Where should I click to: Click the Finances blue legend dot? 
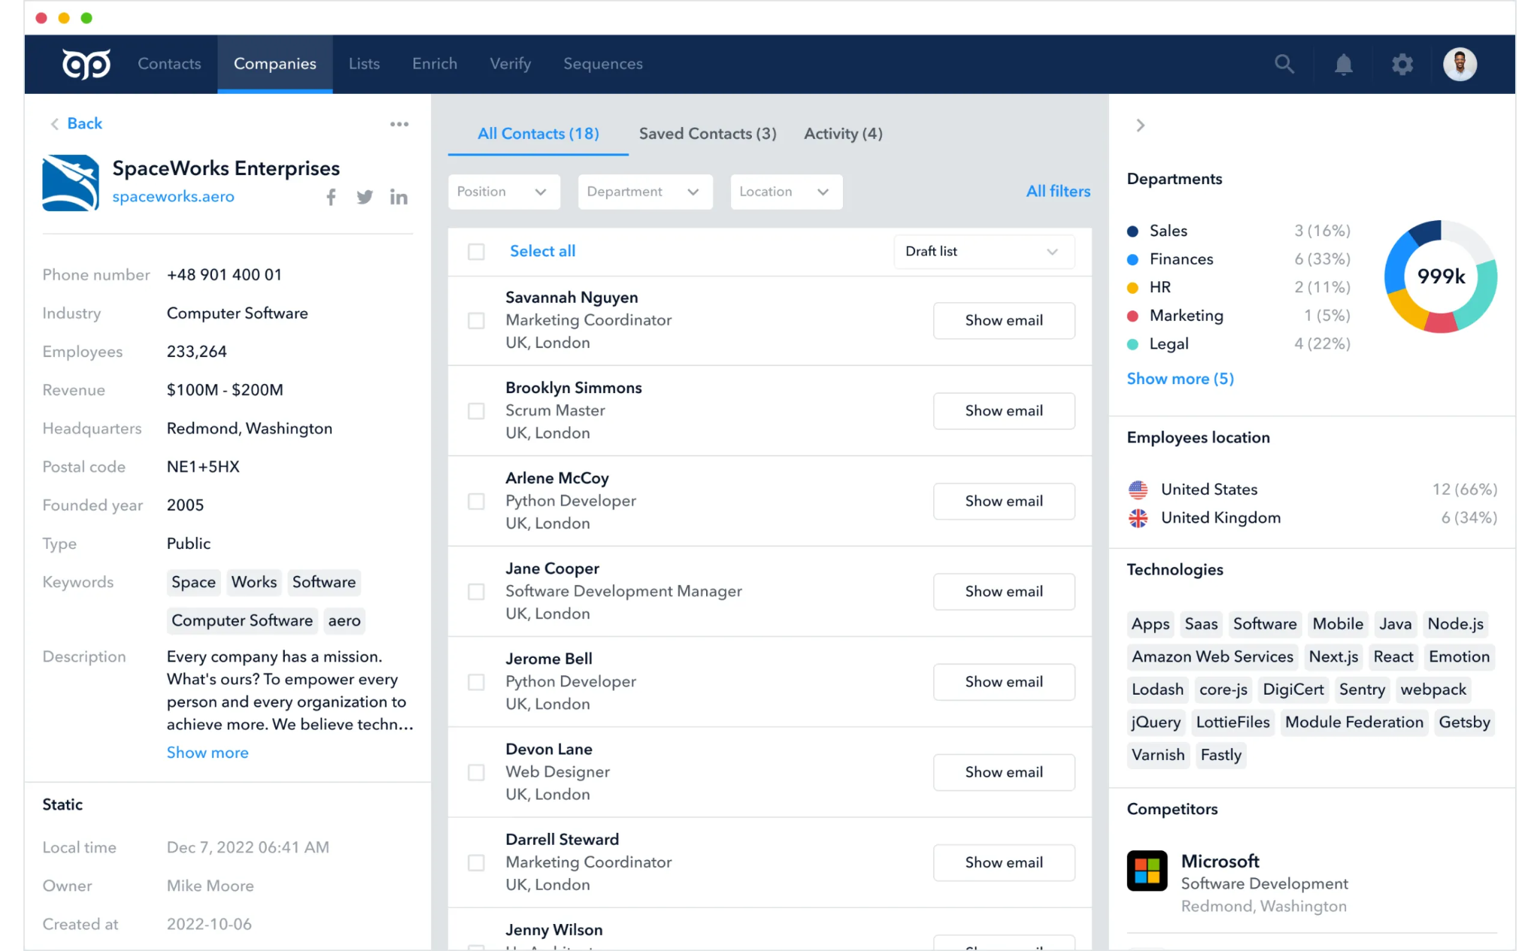click(1132, 260)
